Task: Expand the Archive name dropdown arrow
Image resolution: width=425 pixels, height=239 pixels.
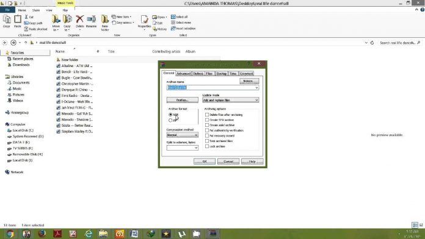Action: 256,88
